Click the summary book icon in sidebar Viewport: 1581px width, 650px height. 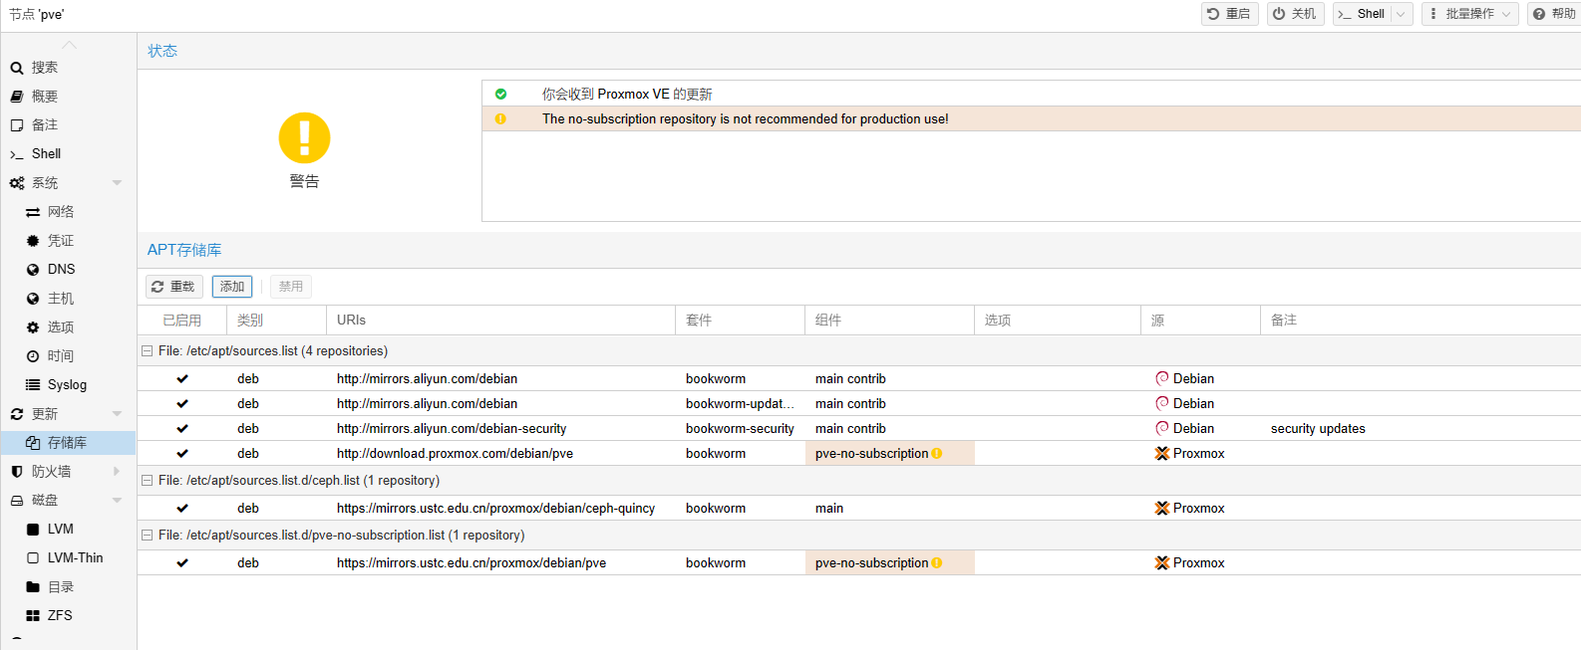17,97
